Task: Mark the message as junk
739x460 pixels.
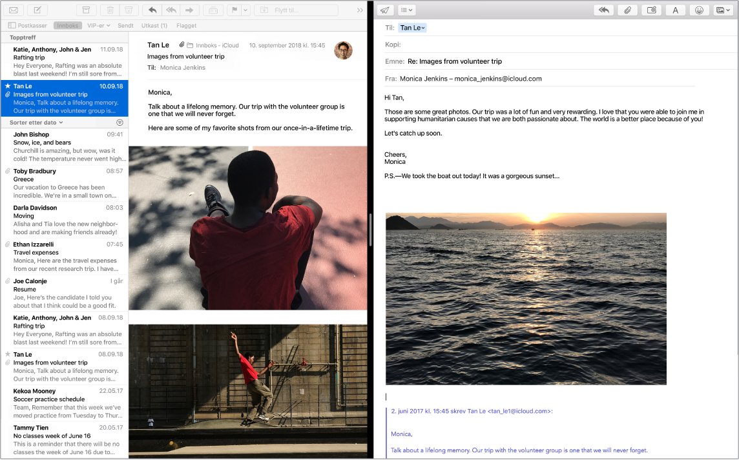Action: tap(127, 10)
